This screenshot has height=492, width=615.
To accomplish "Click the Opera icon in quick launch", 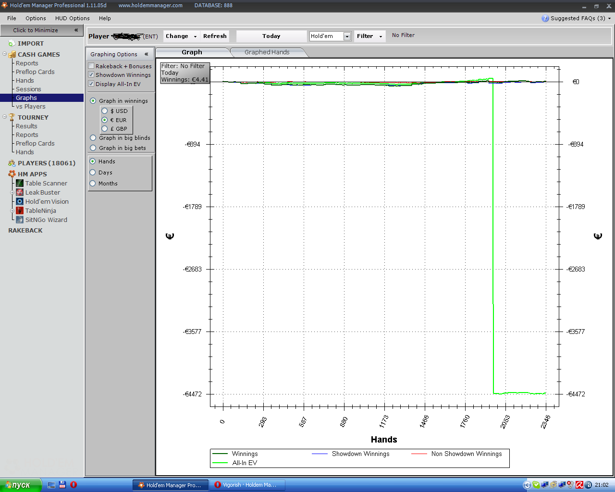I will (74, 485).
